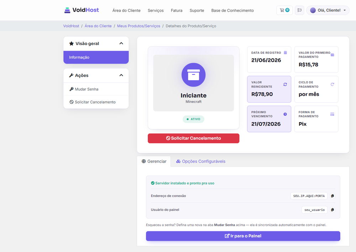
Task: Open the Olá, Cliente! account dropdown
Action: [328, 10]
